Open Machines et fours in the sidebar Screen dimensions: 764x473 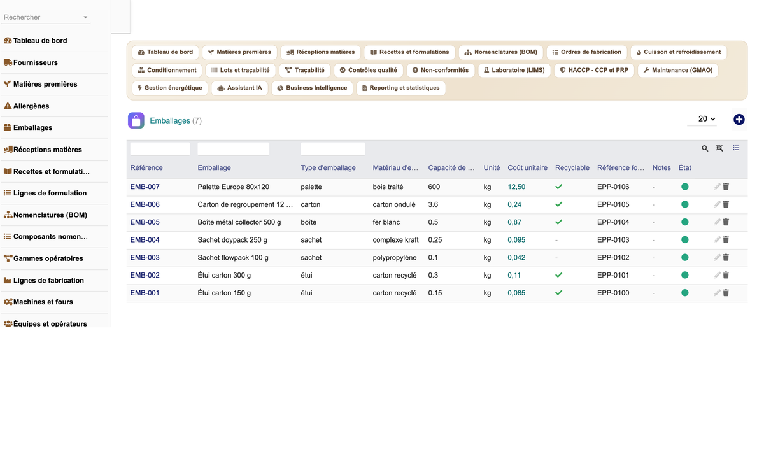[x=38, y=302]
